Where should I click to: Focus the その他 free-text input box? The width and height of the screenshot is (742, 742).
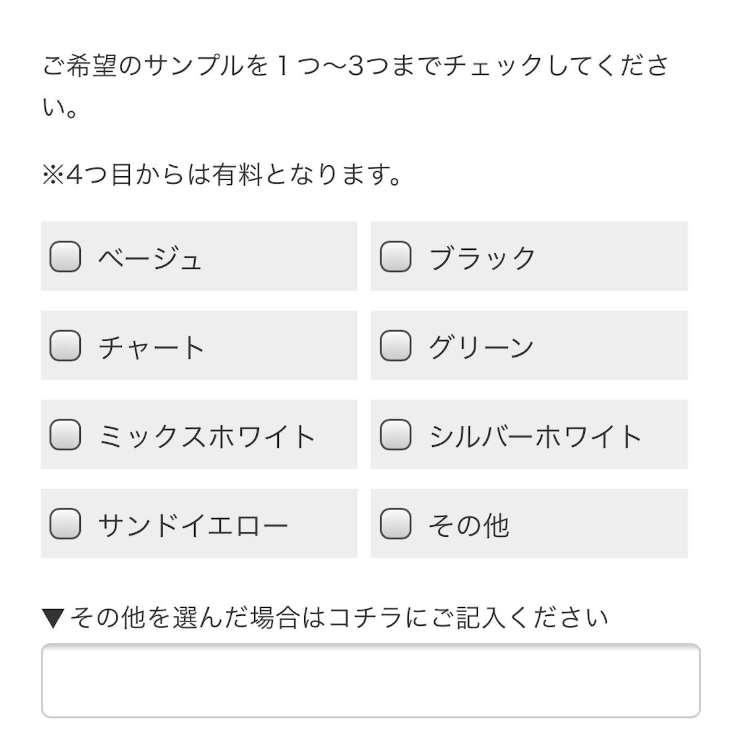pos(370,680)
